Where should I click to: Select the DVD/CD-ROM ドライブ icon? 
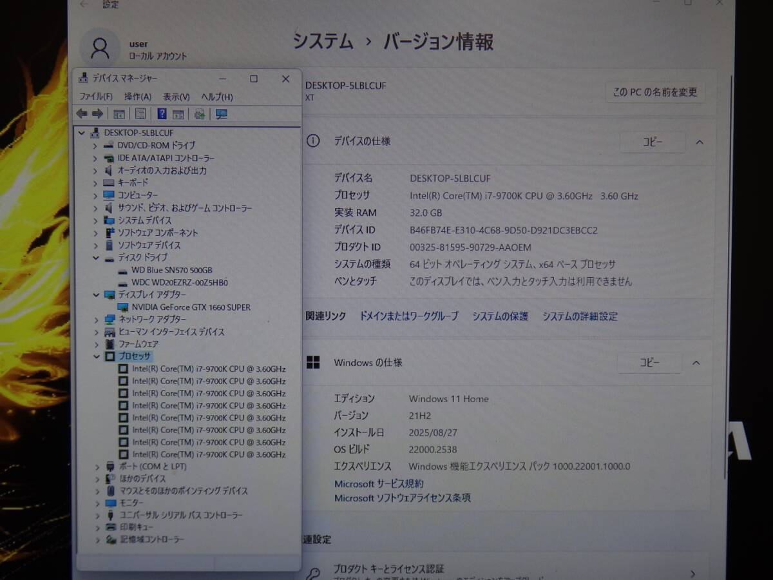[x=110, y=146]
